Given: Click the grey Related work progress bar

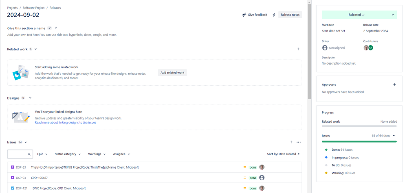Looking at the screenshot, I should tap(359, 126).
